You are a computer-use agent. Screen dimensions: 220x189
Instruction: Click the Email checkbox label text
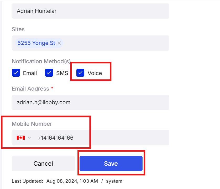pyautogui.click(x=30, y=73)
